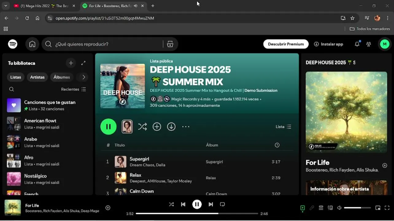Show more library filters chevron
The width and height of the screenshot is (394, 221).
(x=83, y=77)
